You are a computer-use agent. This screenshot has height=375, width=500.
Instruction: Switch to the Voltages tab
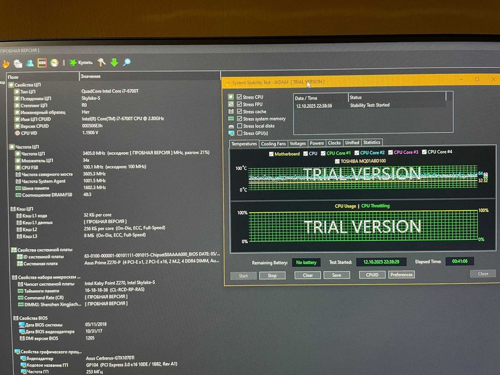[x=297, y=144]
